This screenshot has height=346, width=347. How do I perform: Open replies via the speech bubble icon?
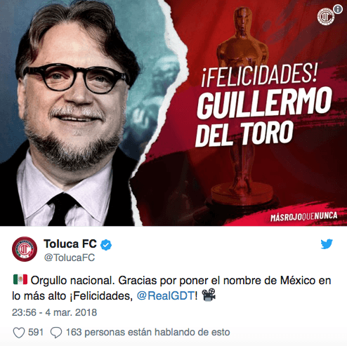(x=56, y=333)
